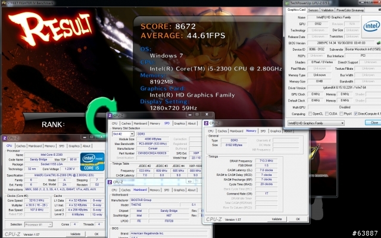Click the Level 3 cache 6 MBytes value
The height and width of the screenshot is (238, 381).
coord(77,214)
